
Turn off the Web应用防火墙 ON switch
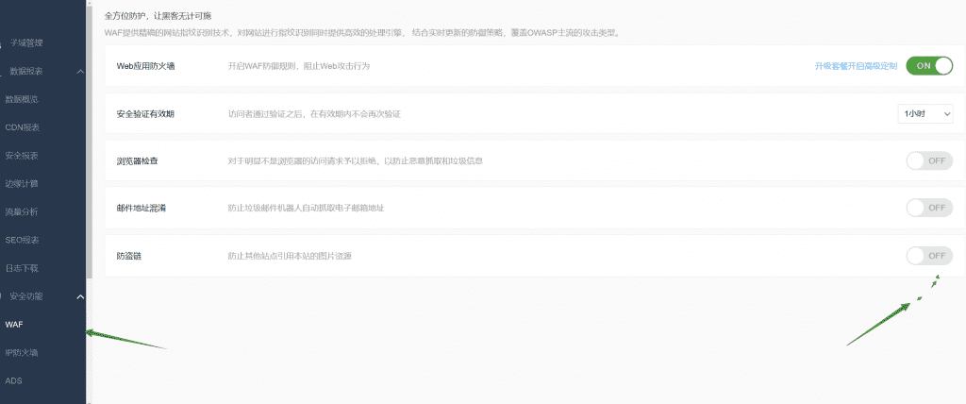coord(929,66)
